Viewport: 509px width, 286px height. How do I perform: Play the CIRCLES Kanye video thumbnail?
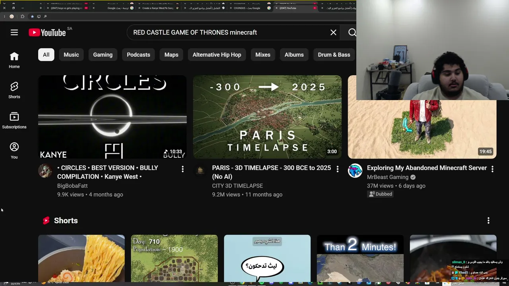tap(112, 117)
